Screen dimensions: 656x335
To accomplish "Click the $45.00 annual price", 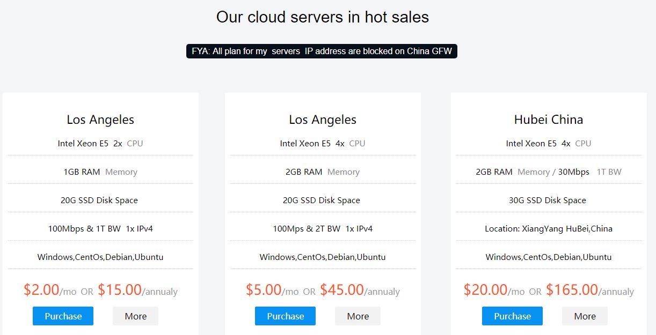I will pos(342,290).
